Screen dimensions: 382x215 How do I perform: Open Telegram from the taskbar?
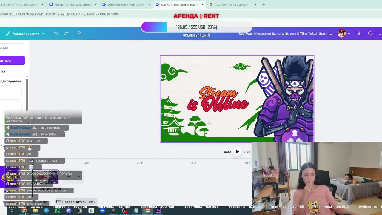point(46,211)
